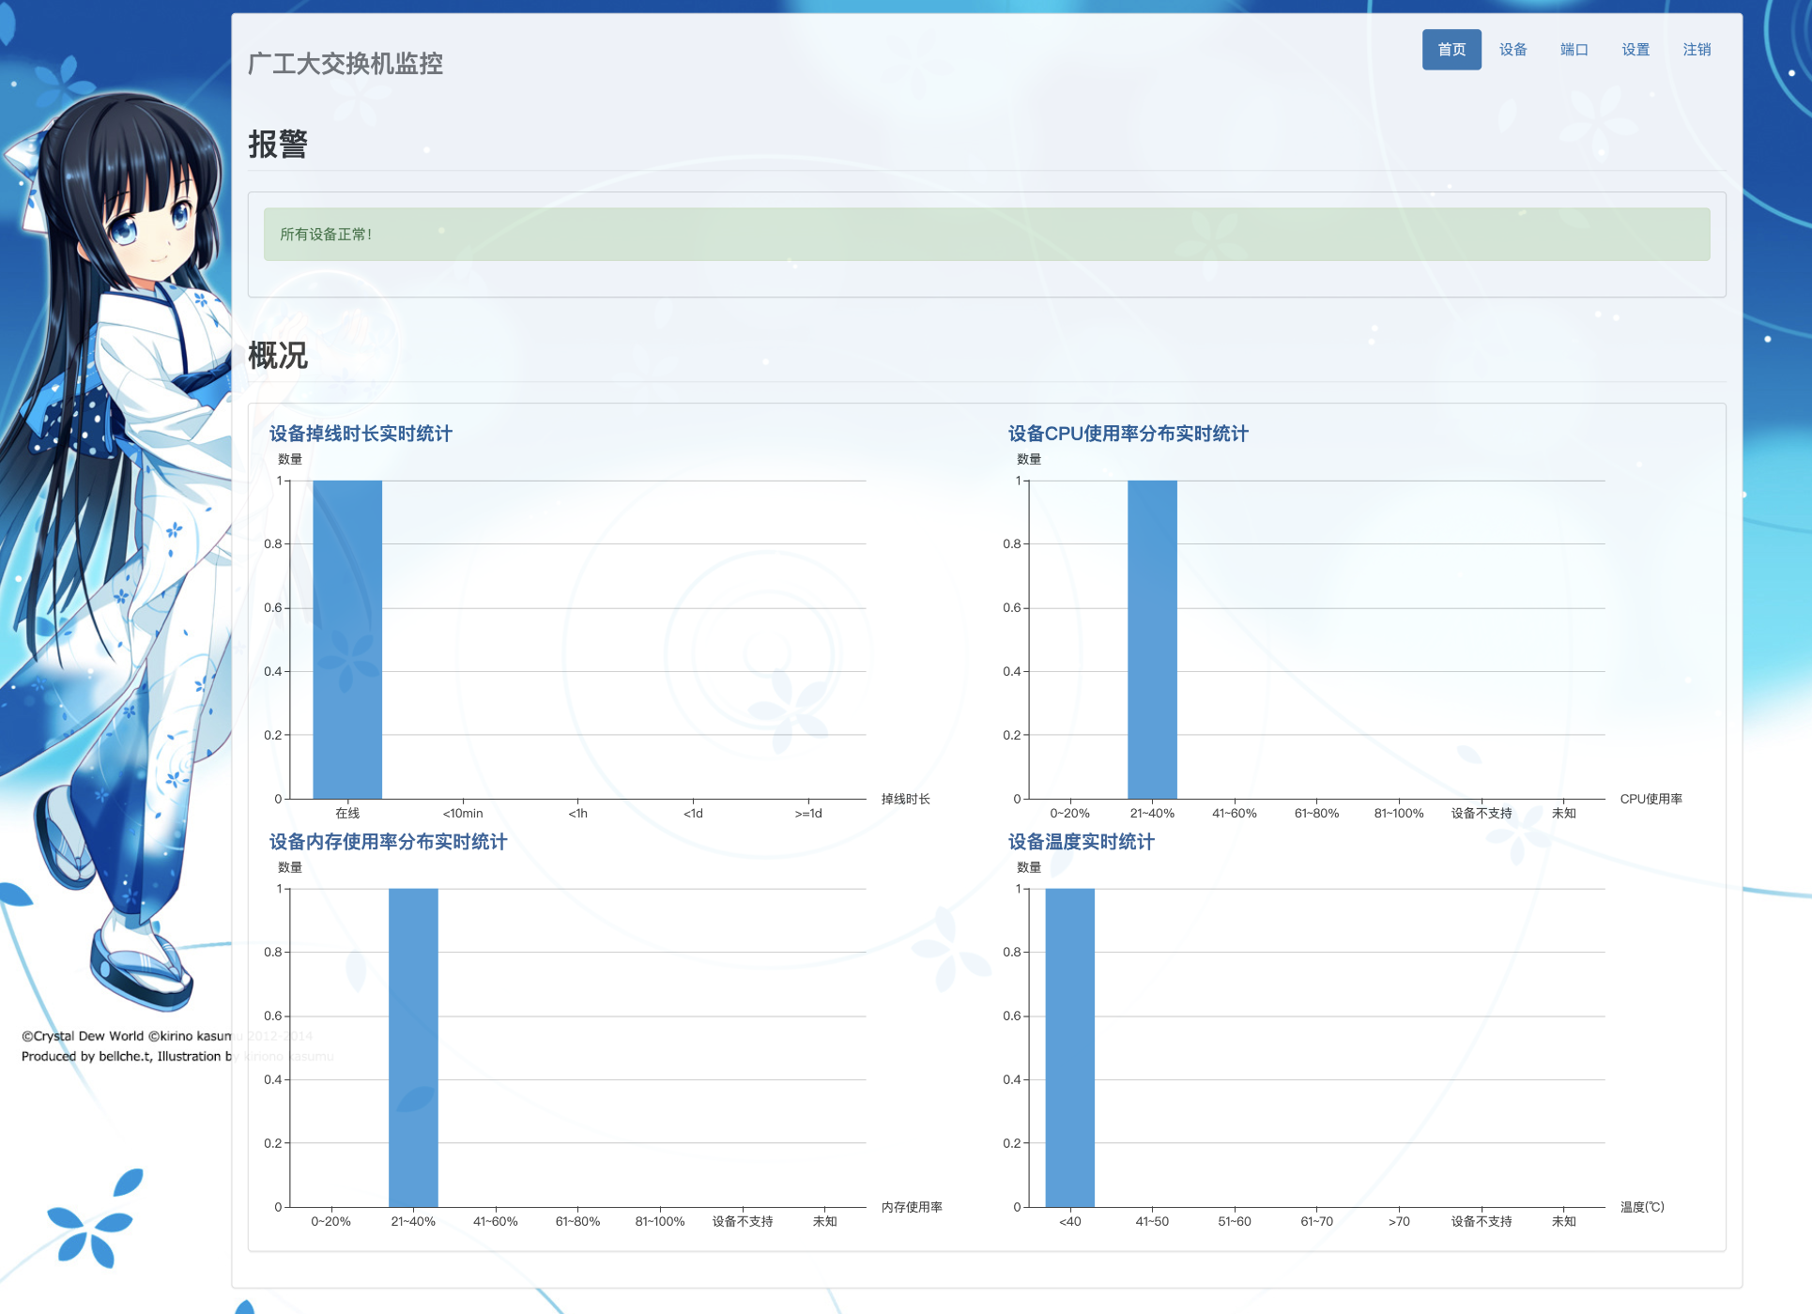Click the 61~80% label in the CPU chart
This screenshot has width=1812, height=1314.
(x=1317, y=814)
